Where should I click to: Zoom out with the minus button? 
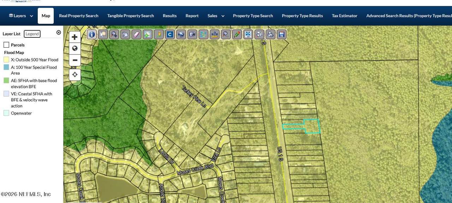pyautogui.click(x=75, y=60)
